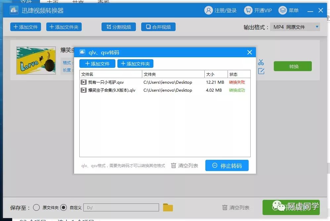Click the Larva video thumbnail
The width and height of the screenshot is (330, 221).
point(36,60)
